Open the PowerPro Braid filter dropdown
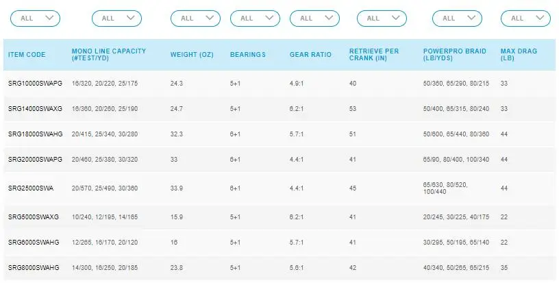Viewport: 559px width, 283px height. point(457,19)
